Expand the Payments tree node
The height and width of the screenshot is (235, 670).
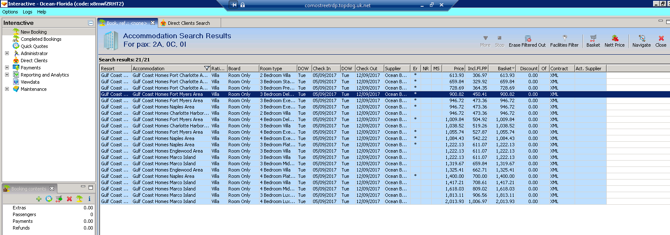pyautogui.click(x=7, y=68)
